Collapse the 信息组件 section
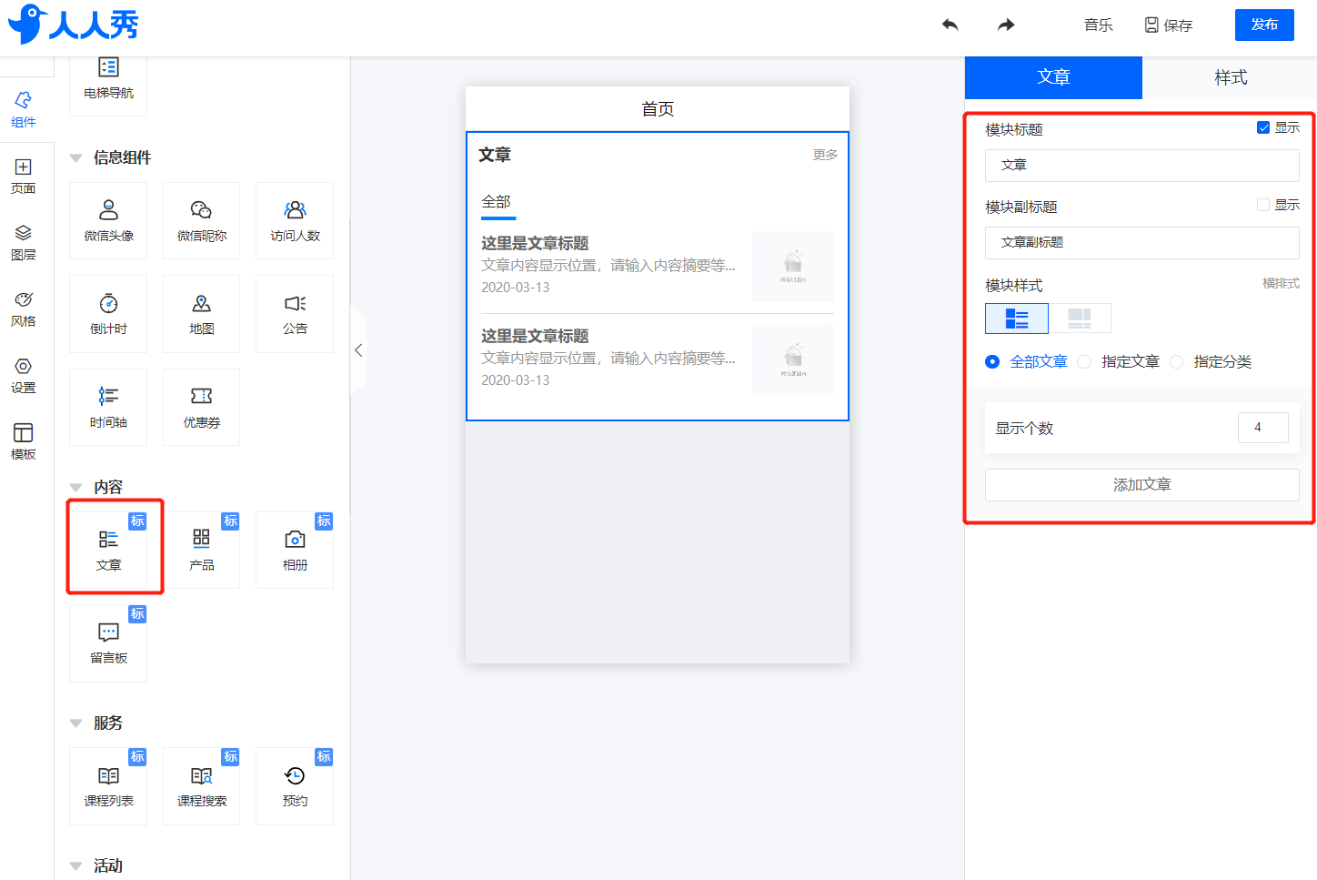 (75, 157)
